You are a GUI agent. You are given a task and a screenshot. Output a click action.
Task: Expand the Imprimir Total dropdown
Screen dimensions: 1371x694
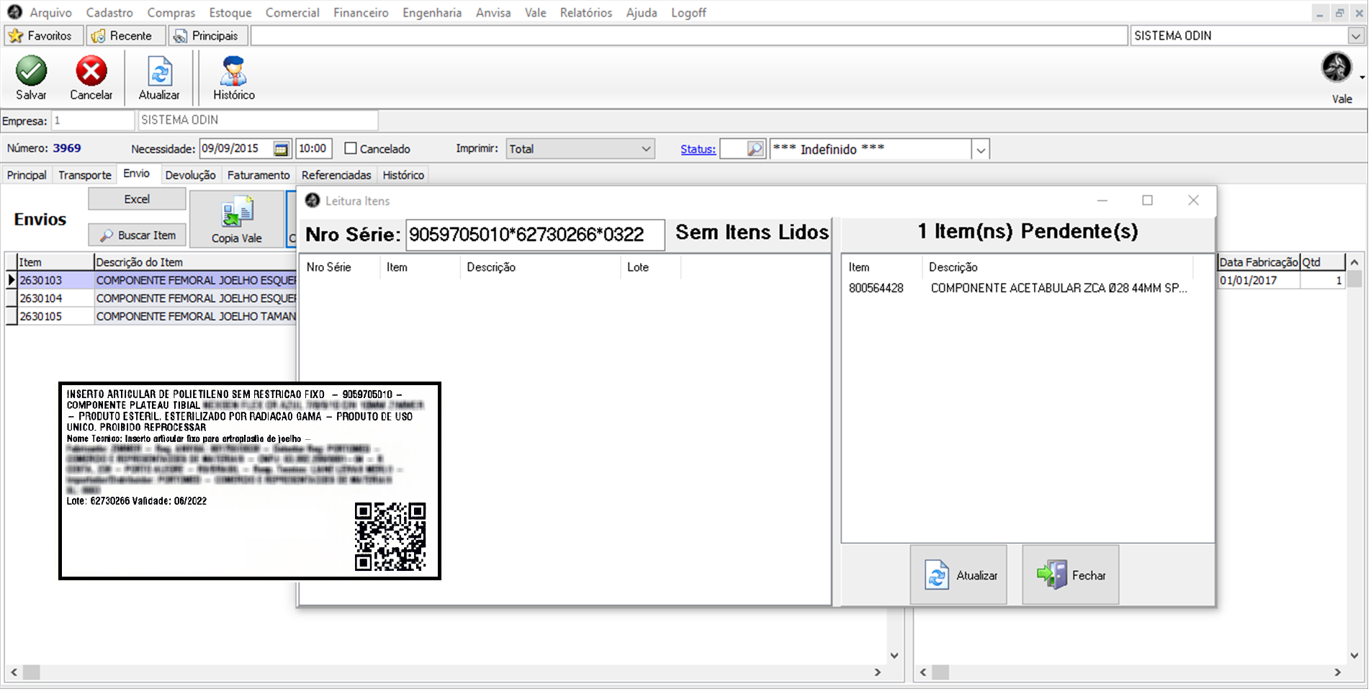point(646,149)
